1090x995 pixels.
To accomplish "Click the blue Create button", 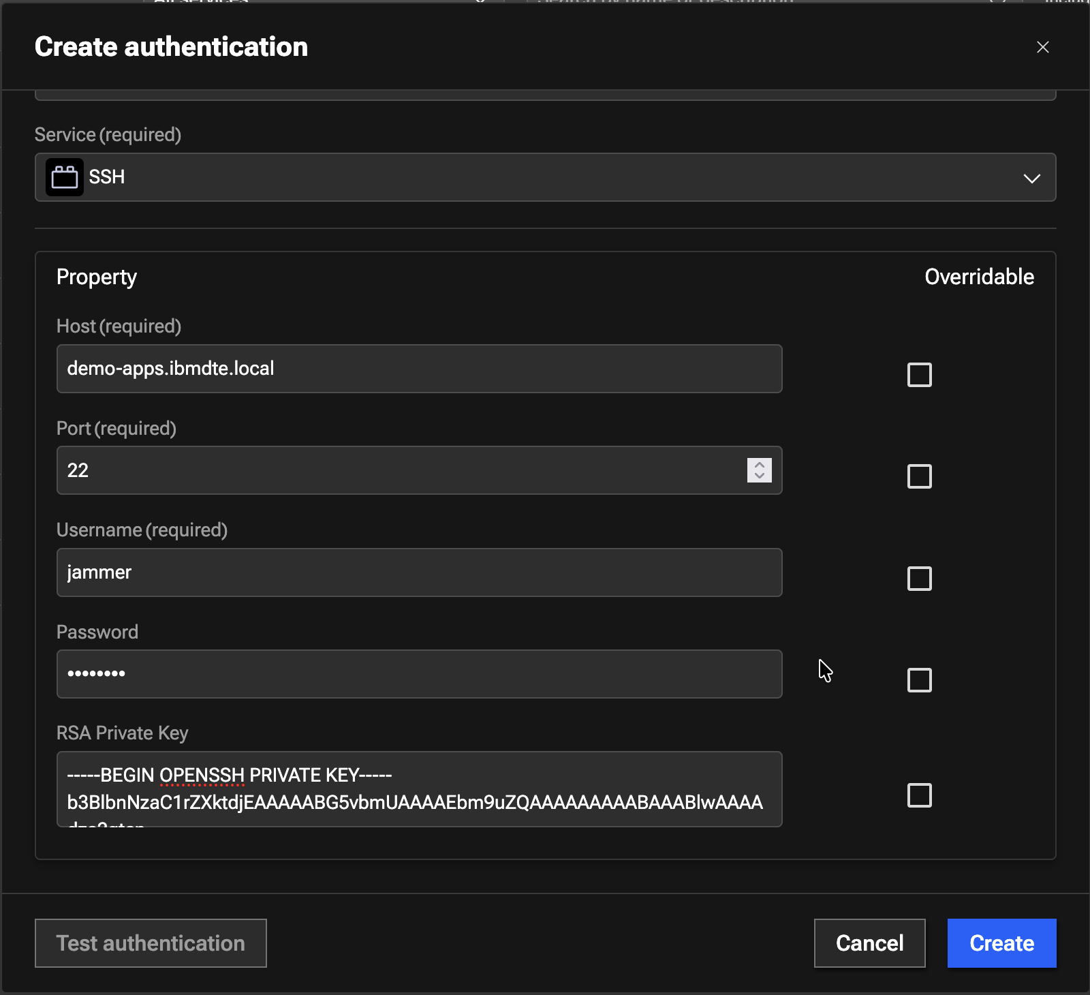I will [1001, 943].
